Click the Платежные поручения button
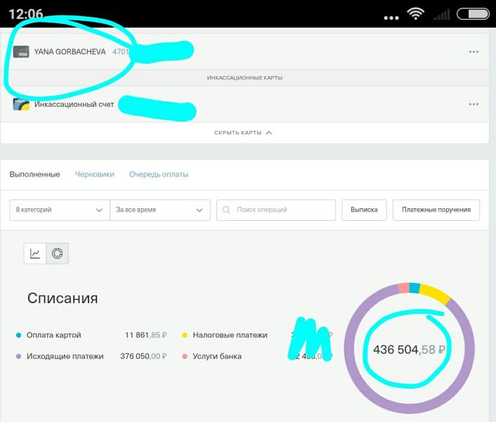The height and width of the screenshot is (422, 496). [436, 210]
